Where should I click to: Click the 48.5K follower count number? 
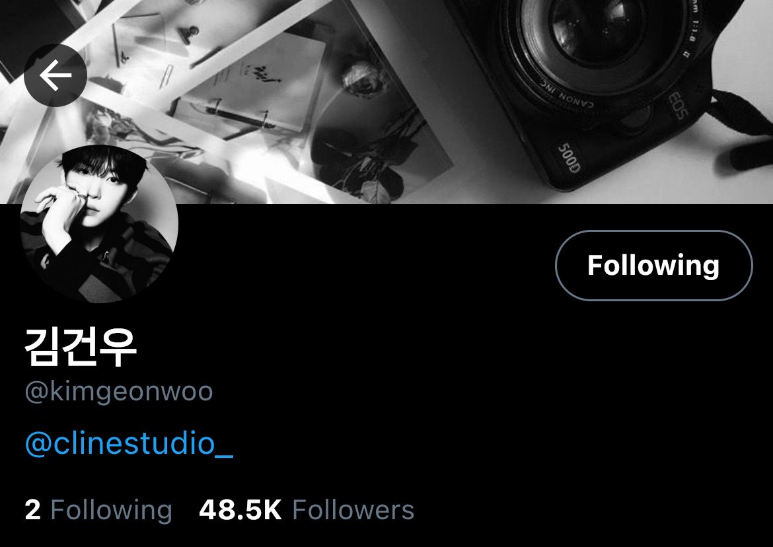point(240,509)
